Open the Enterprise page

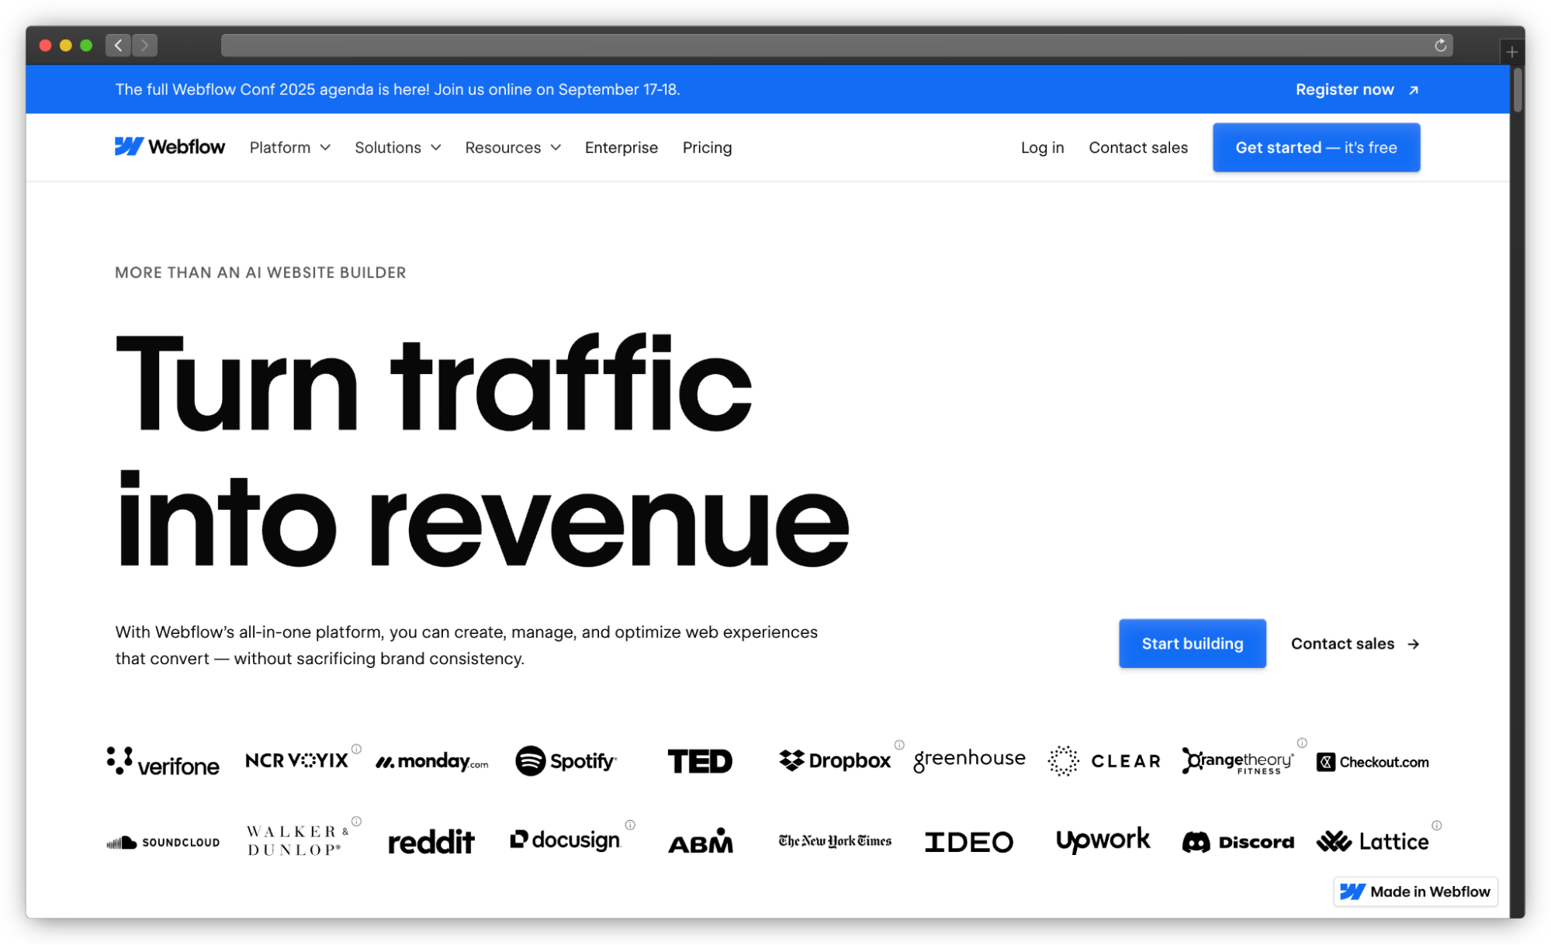621,147
